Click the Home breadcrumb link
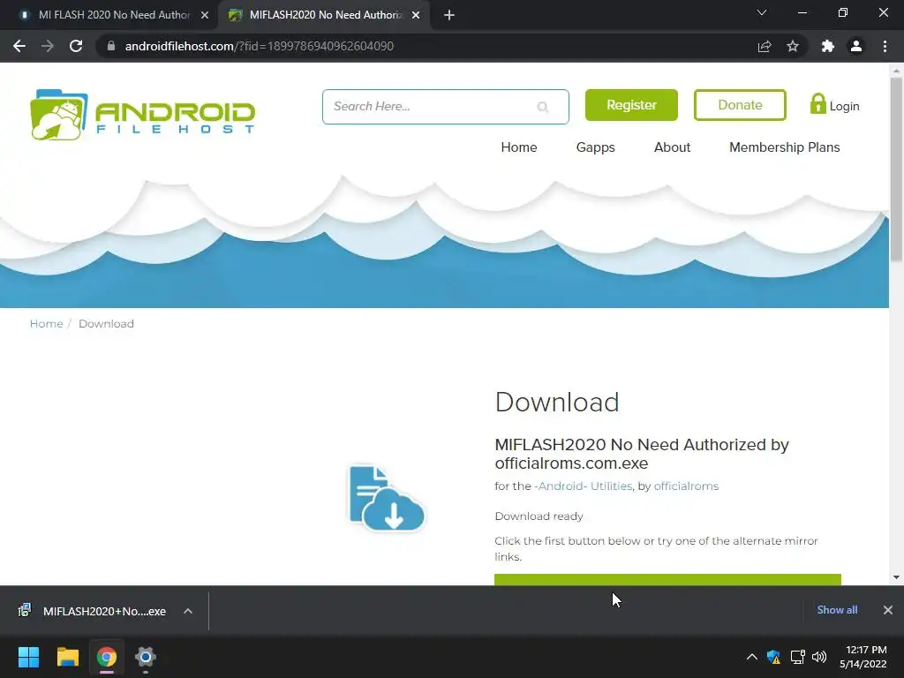 (46, 323)
